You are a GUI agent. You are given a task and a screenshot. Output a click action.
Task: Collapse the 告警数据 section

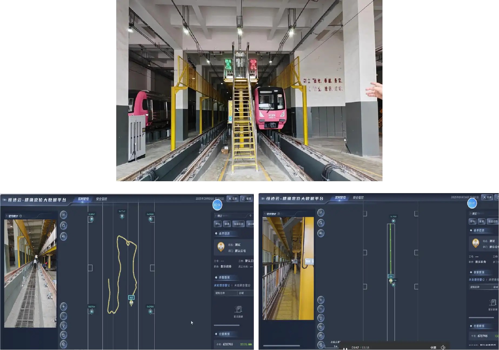[216, 278]
